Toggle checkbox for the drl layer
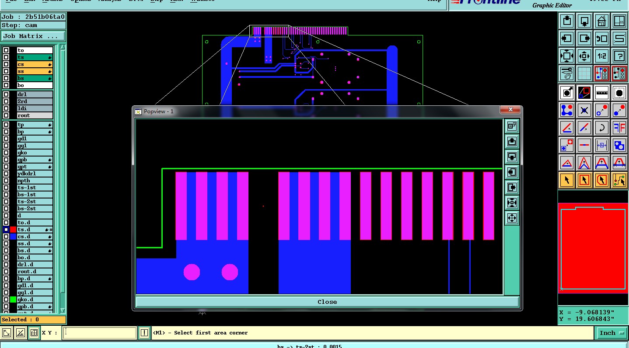Screen dimensions: 629x348 6,94
